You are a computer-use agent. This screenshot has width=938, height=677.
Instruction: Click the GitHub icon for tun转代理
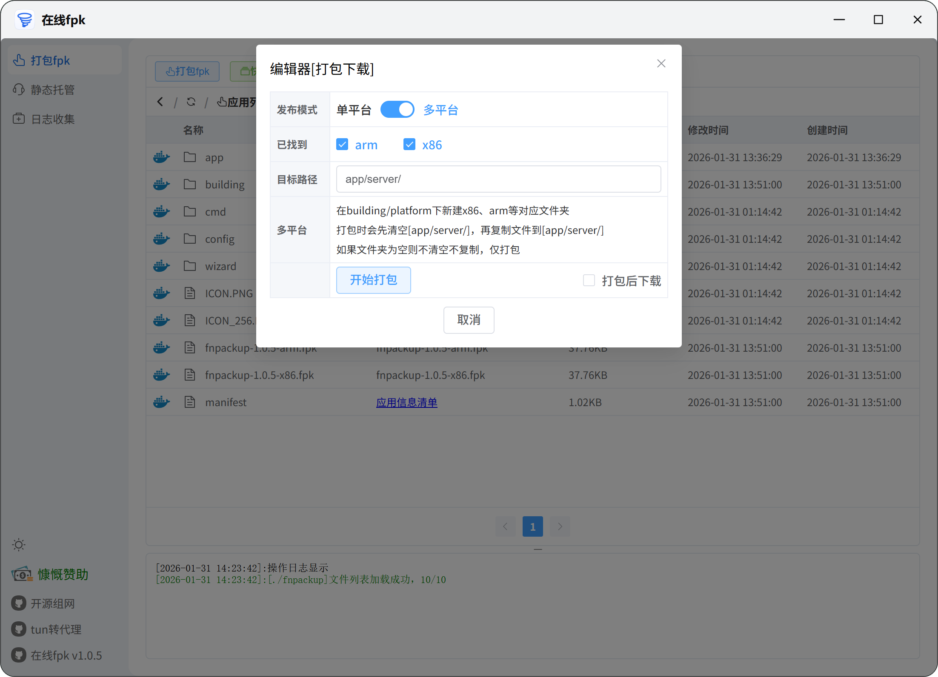tap(19, 629)
